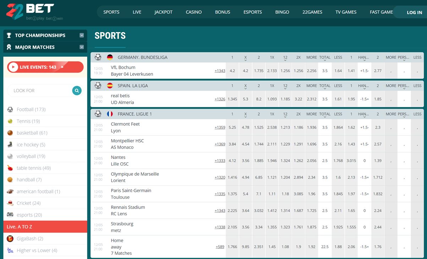
Task: Expand +1333 markets for Nantes match
Action: tap(220, 161)
